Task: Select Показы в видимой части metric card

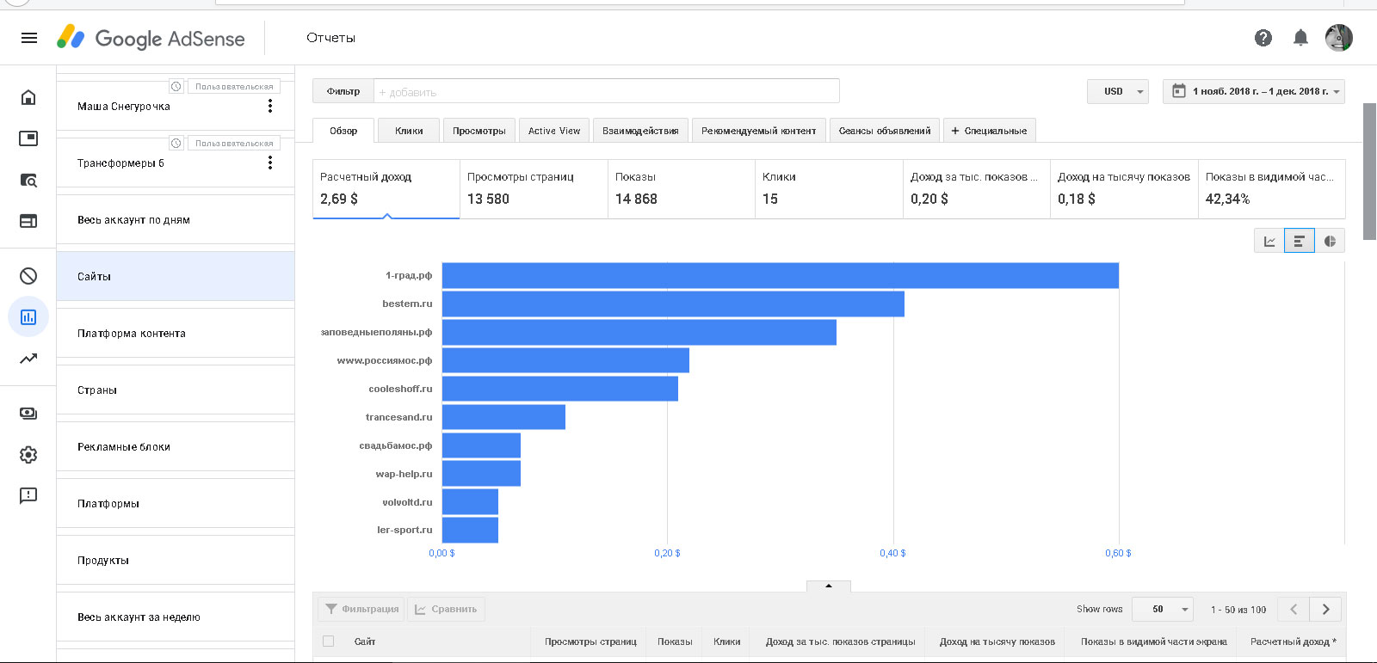Action: pos(1271,188)
